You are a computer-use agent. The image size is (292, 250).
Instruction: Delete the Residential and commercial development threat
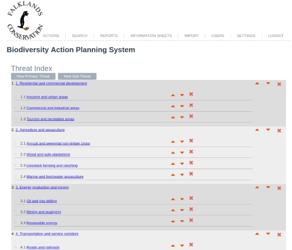tap(279, 84)
